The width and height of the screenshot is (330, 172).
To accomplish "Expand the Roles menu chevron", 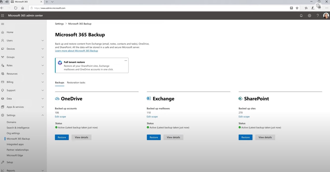I will coord(43,65).
